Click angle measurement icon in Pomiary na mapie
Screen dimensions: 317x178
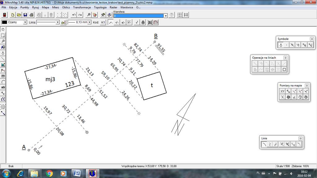(294, 97)
